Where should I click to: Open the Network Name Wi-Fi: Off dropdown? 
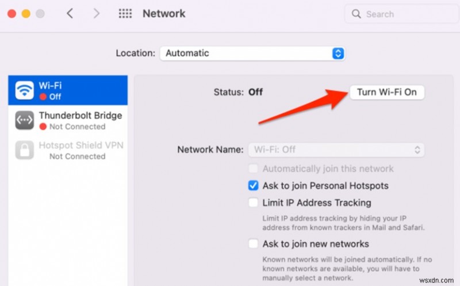(336, 150)
